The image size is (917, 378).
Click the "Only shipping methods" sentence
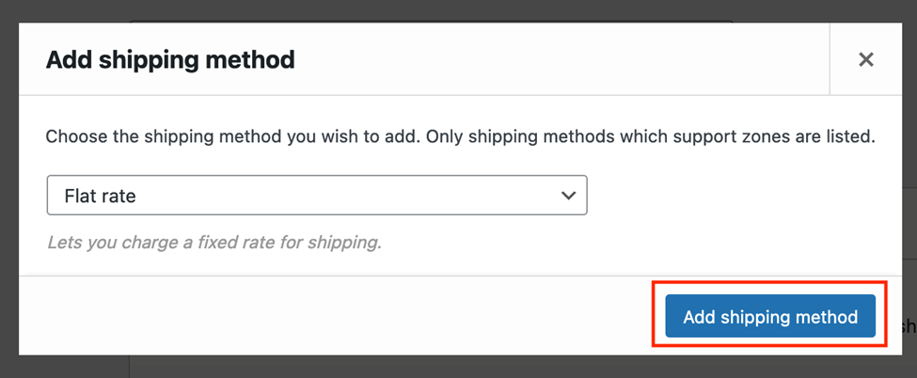tap(650, 137)
